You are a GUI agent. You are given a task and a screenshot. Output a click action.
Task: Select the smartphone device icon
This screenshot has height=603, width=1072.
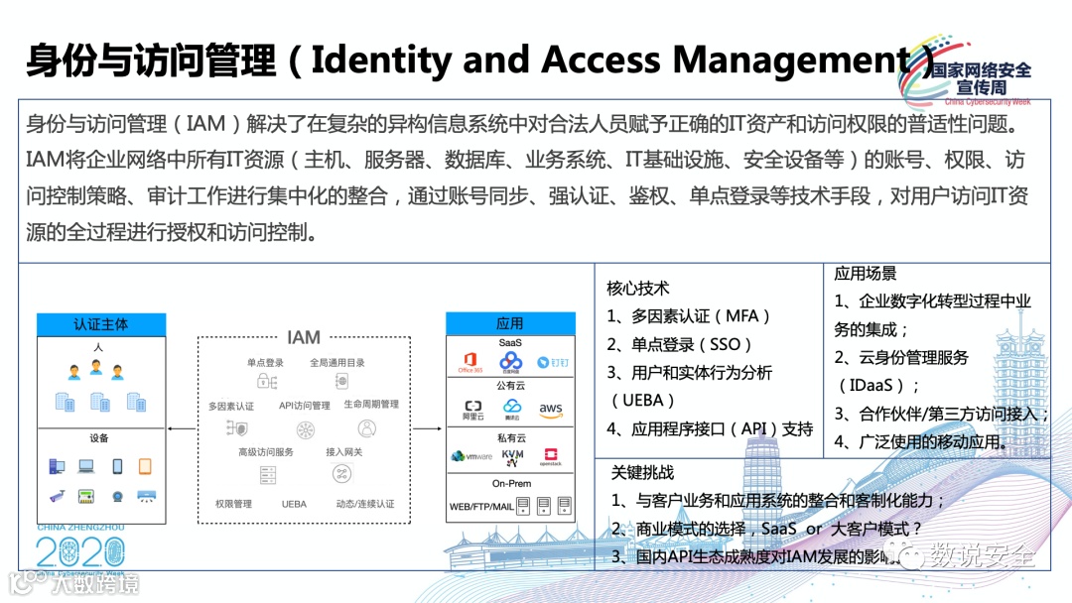pos(117,466)
